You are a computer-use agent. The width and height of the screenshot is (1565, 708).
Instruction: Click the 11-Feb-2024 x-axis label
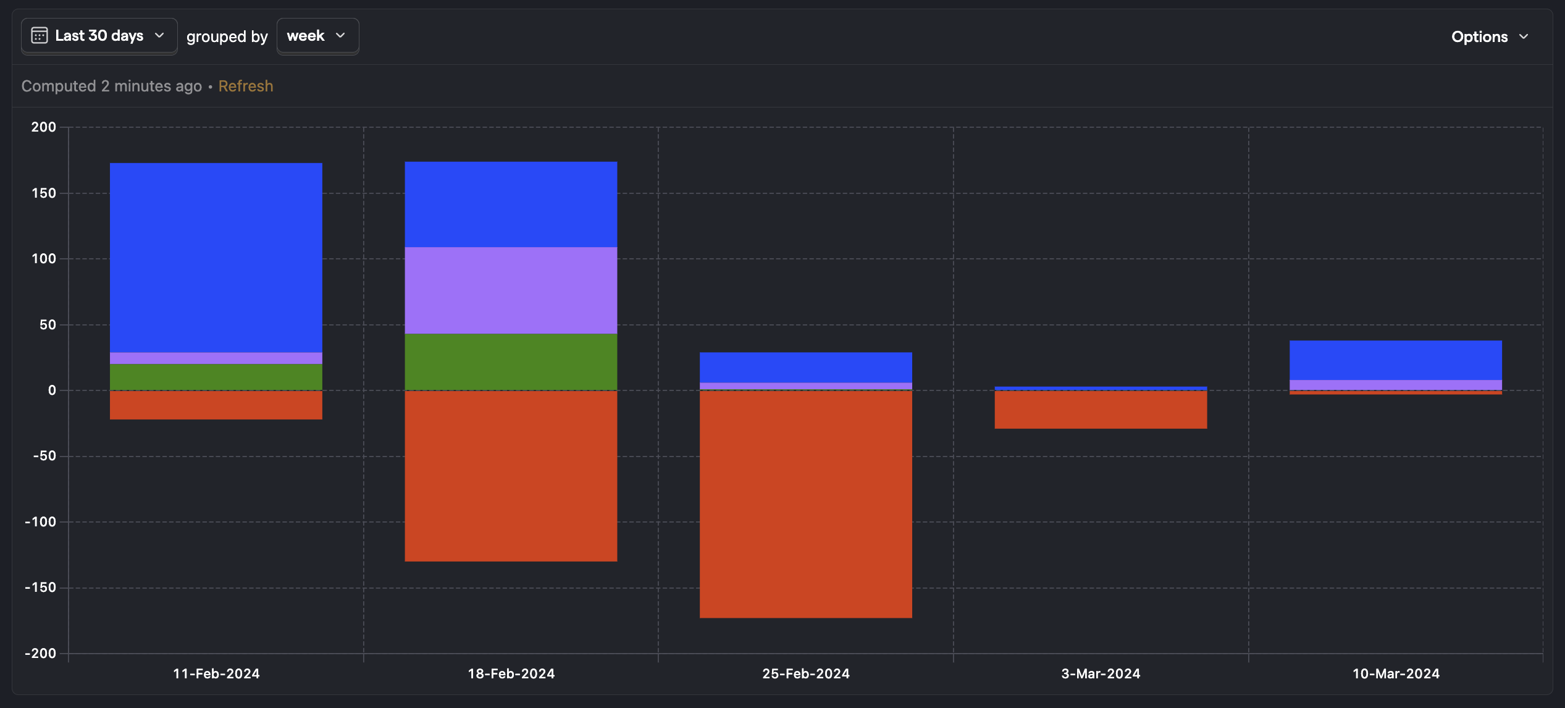coord(216,673)
